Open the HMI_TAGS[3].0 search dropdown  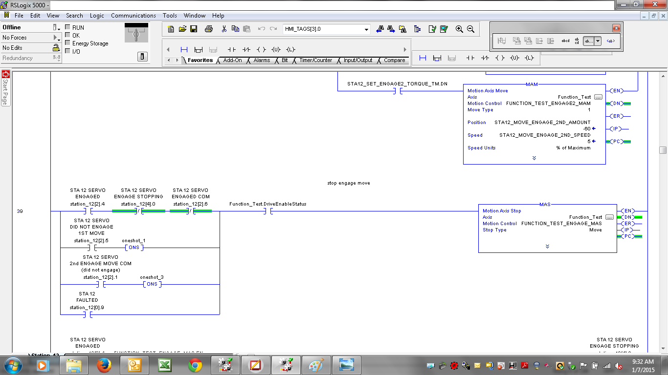367,29
